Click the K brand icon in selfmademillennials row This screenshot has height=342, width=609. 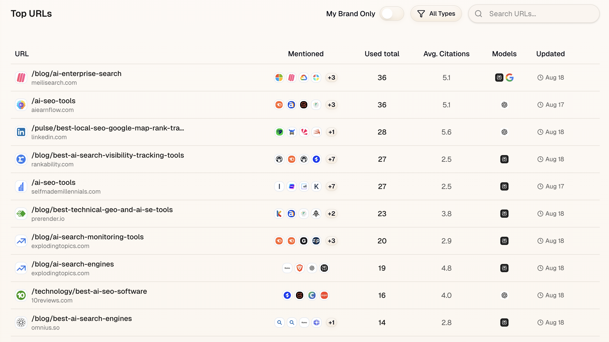coord(316,186)
